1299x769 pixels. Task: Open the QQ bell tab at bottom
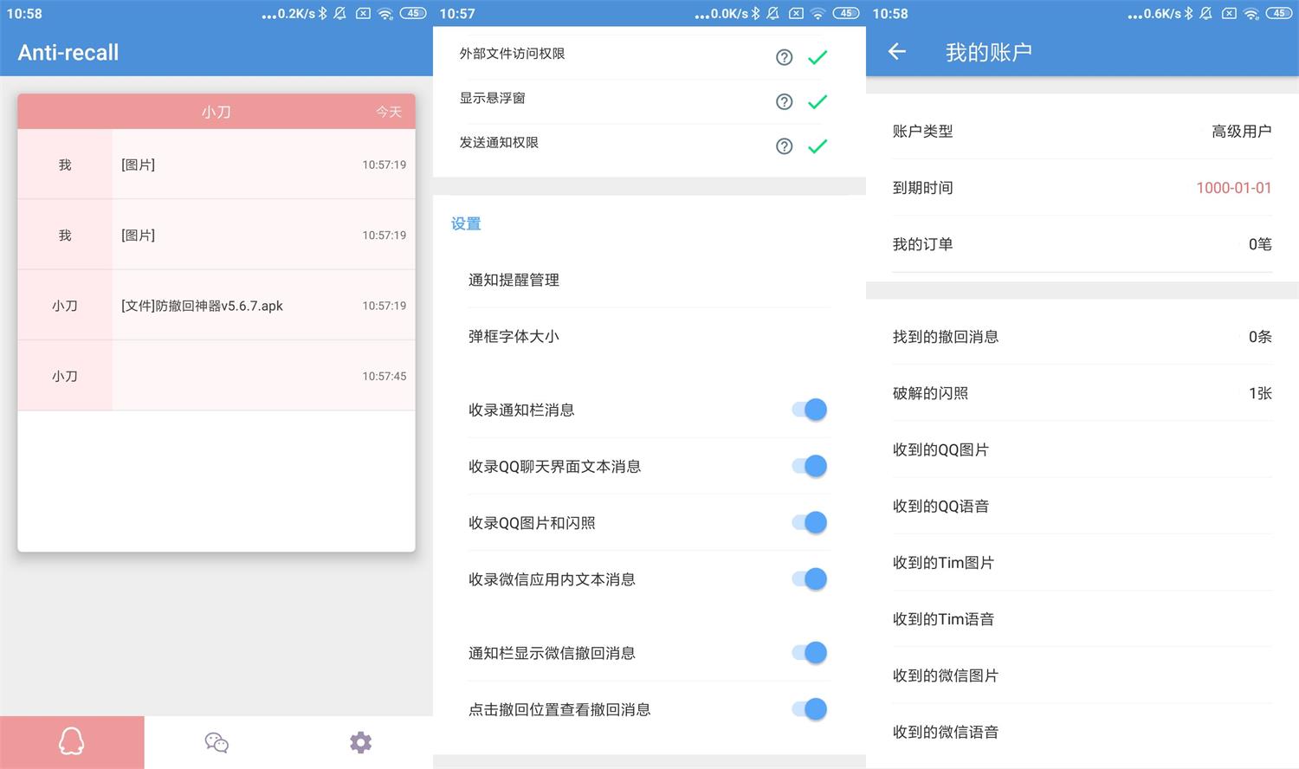pos(72,742)
